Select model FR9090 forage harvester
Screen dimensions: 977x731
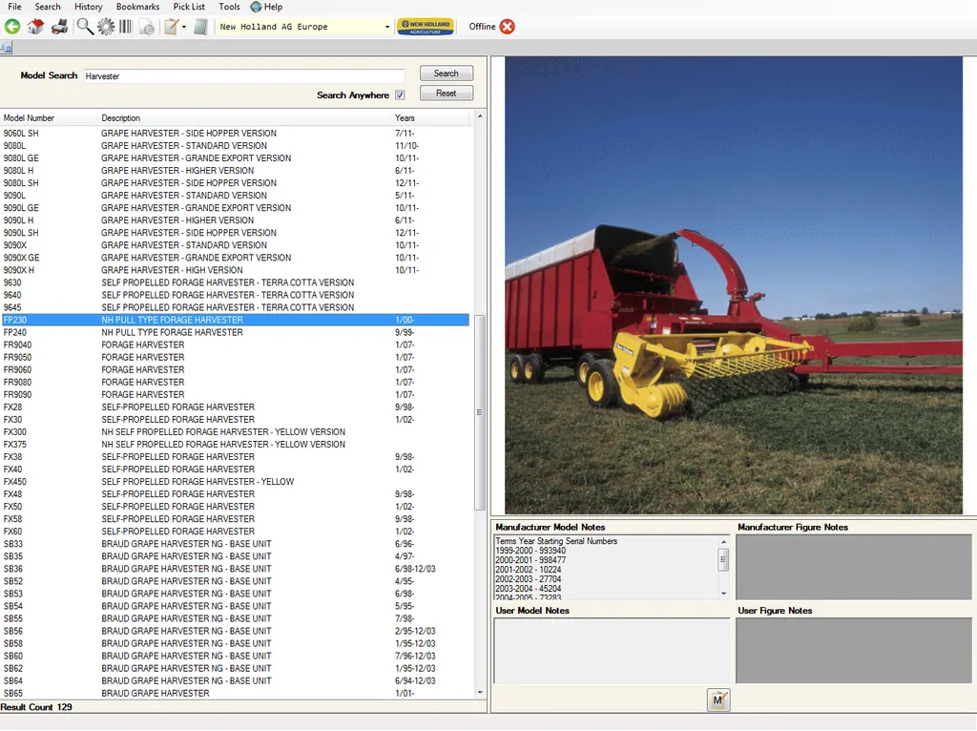point(235,394)
